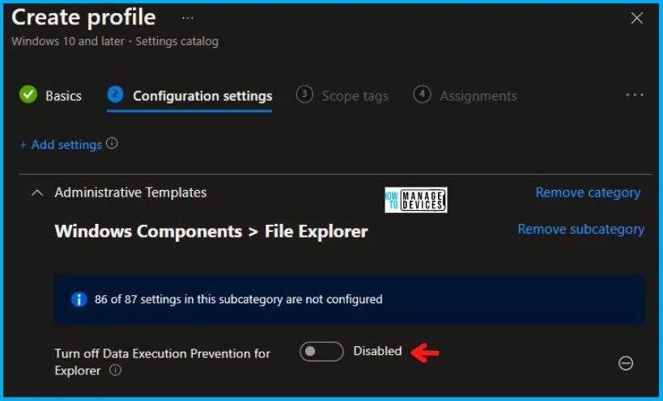The height and width of the screenshot is (401, 663).
Task: Go to the Assignments tab
Action: pyautogui.click(x=478, y=96)
